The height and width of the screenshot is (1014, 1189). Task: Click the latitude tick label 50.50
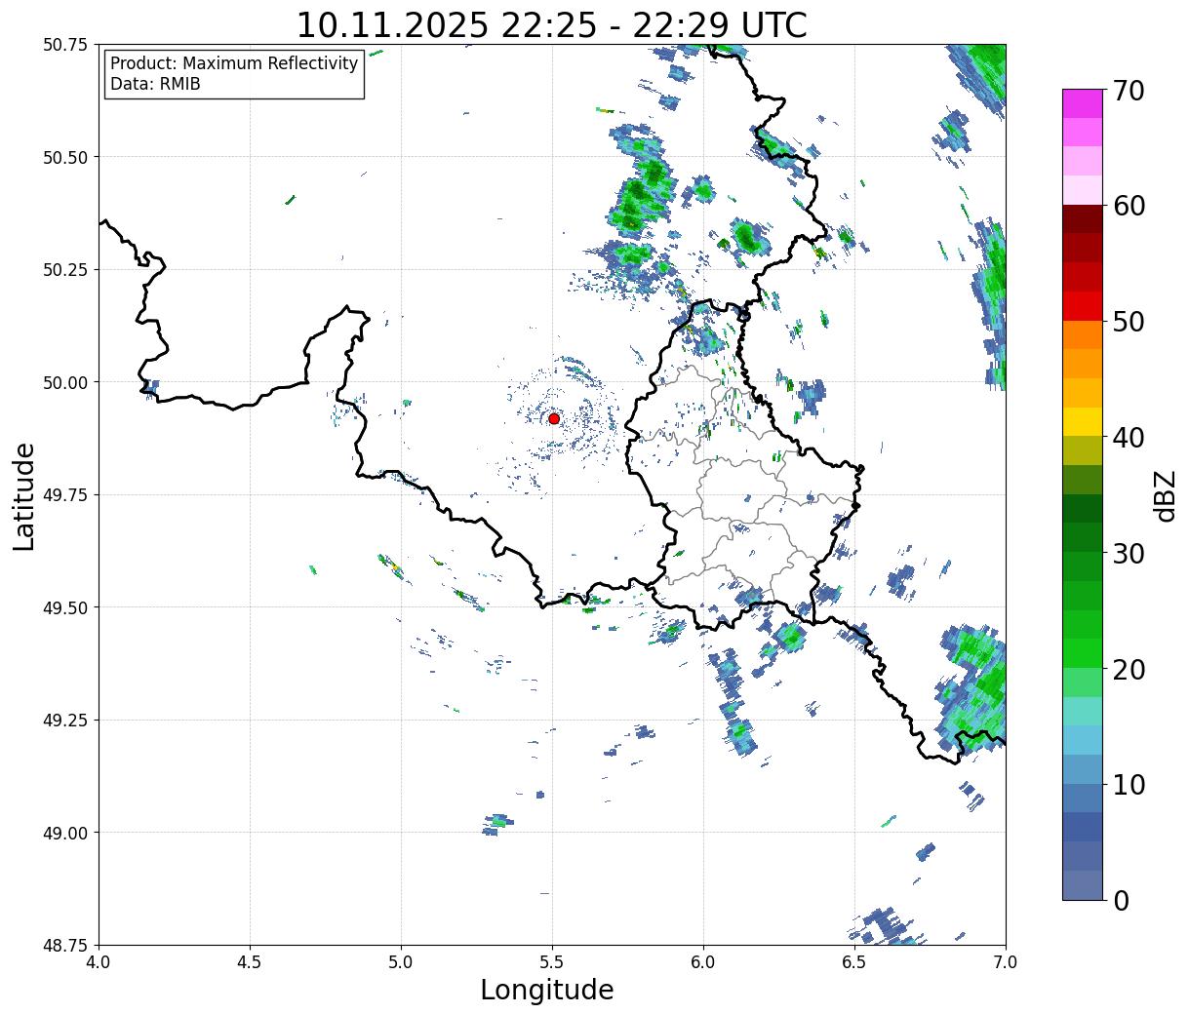click(65, 157)
